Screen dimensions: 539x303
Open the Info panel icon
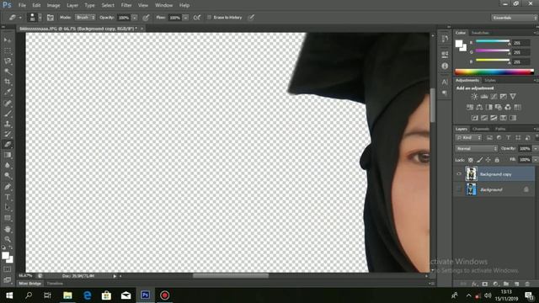pos(445,66)
